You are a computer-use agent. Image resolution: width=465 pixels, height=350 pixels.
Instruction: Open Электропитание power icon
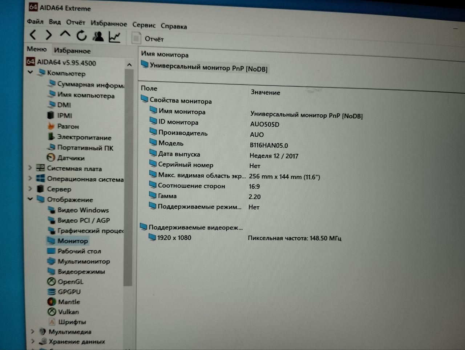[x=51, y=137]
